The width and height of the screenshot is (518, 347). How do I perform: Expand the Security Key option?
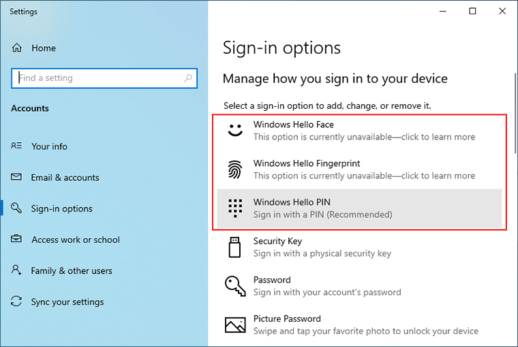(x=359, y=247)
